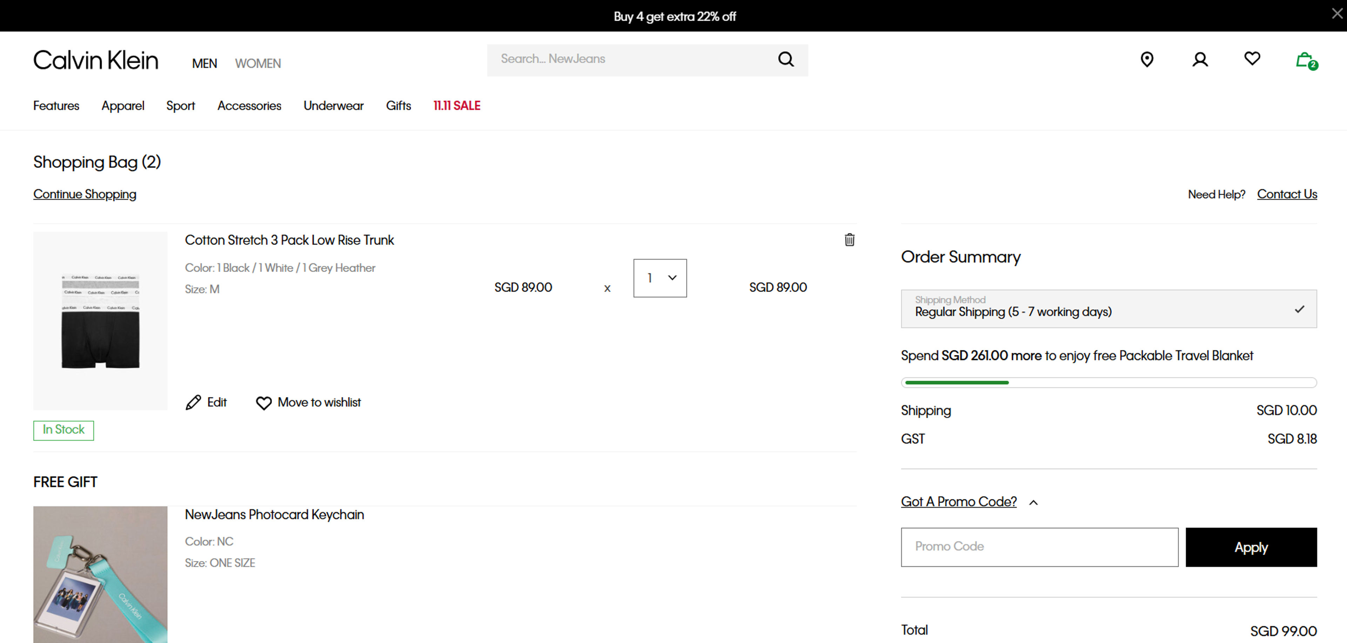
Task: Click the Apply promo button
Action: click(1251, 547)
